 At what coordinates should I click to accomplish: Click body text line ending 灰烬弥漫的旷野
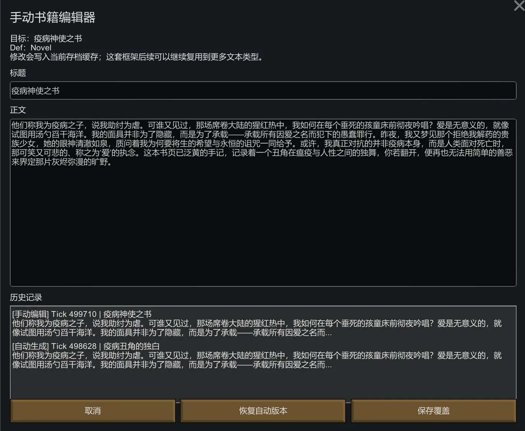tap(61, 162)
